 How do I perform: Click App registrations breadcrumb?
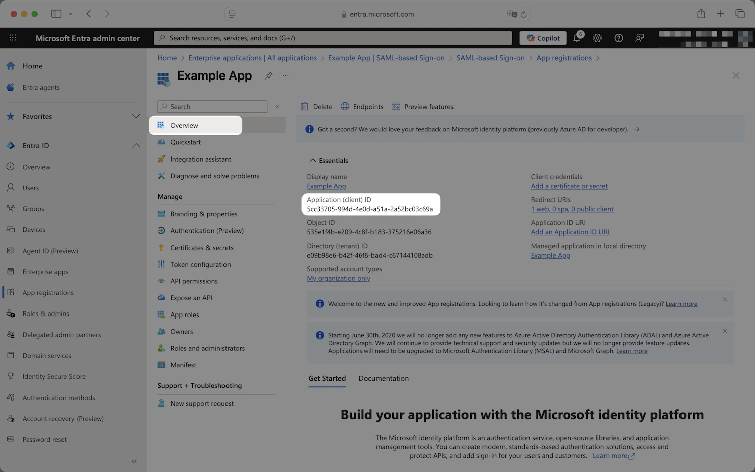[564, 58]
